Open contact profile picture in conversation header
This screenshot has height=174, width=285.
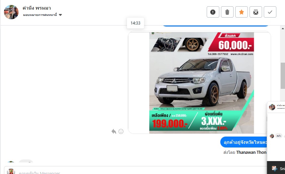(11, 12)
